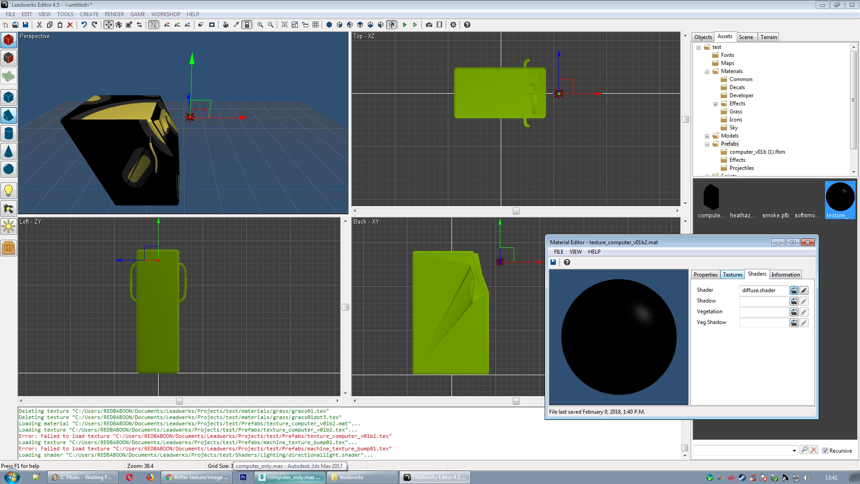This screenshot has width=860, height=484.
Task: Run the game with the green Play icon
Action: point(405,25)
